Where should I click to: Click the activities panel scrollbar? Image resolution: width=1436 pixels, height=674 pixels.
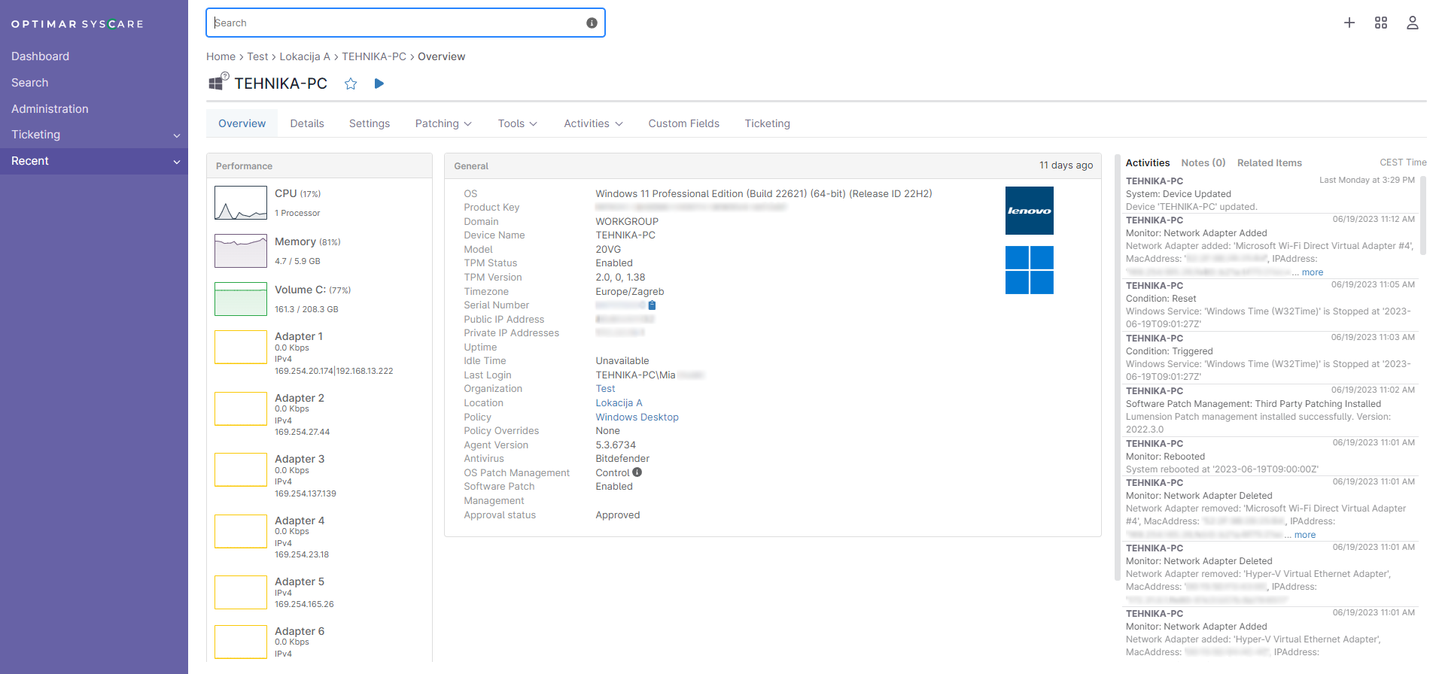click(1422, 217)
